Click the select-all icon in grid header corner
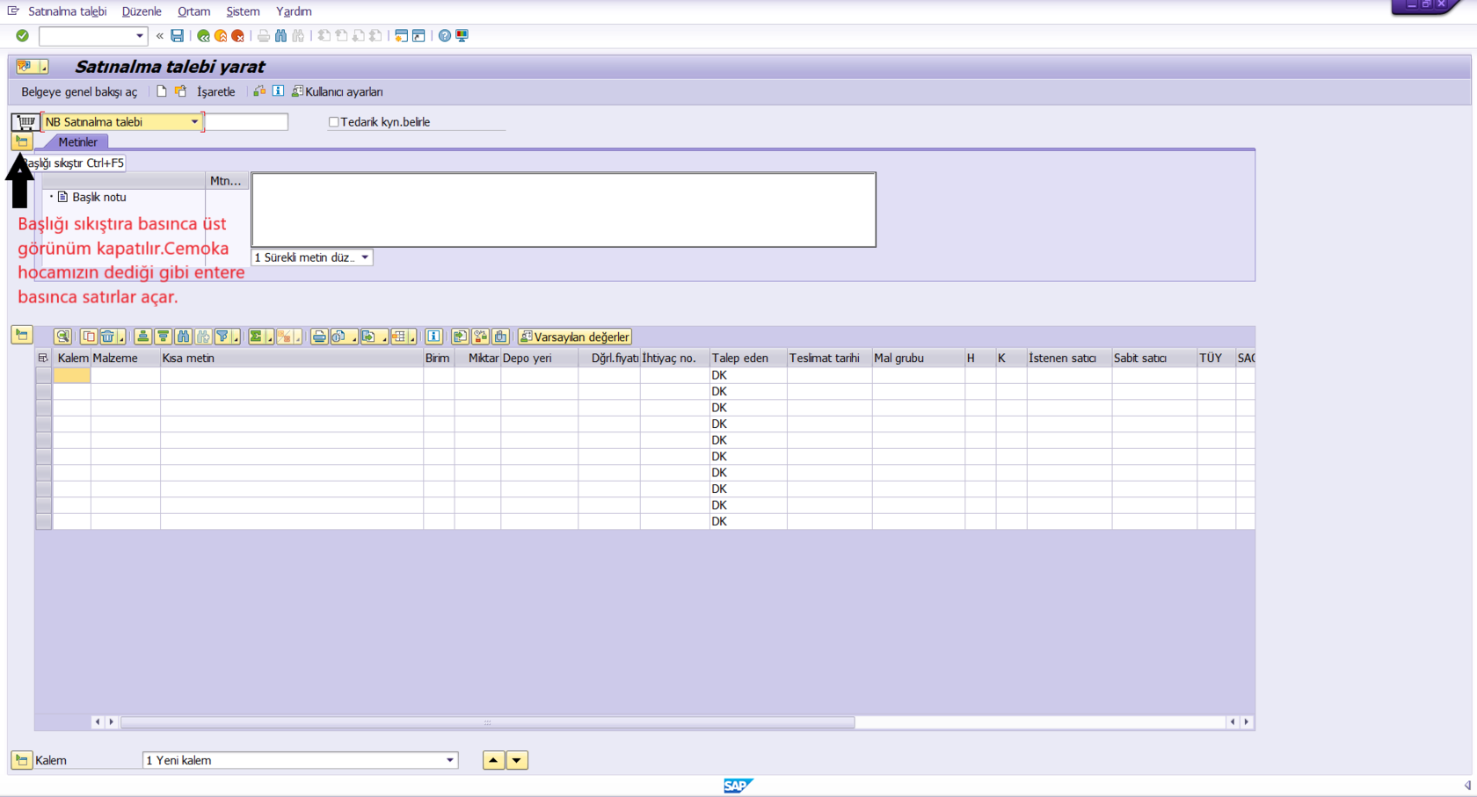Viewport: 1477px width, 797px height. 43,359
